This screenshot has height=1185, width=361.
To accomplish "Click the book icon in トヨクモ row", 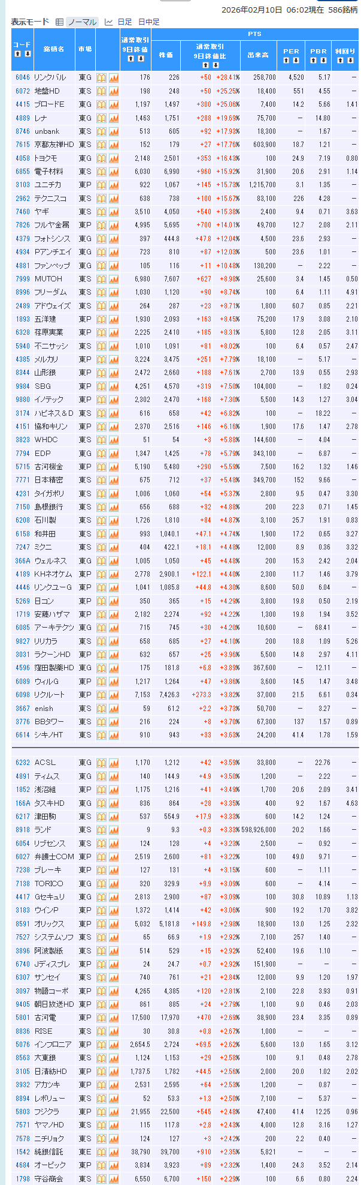I will click(101, 158).
